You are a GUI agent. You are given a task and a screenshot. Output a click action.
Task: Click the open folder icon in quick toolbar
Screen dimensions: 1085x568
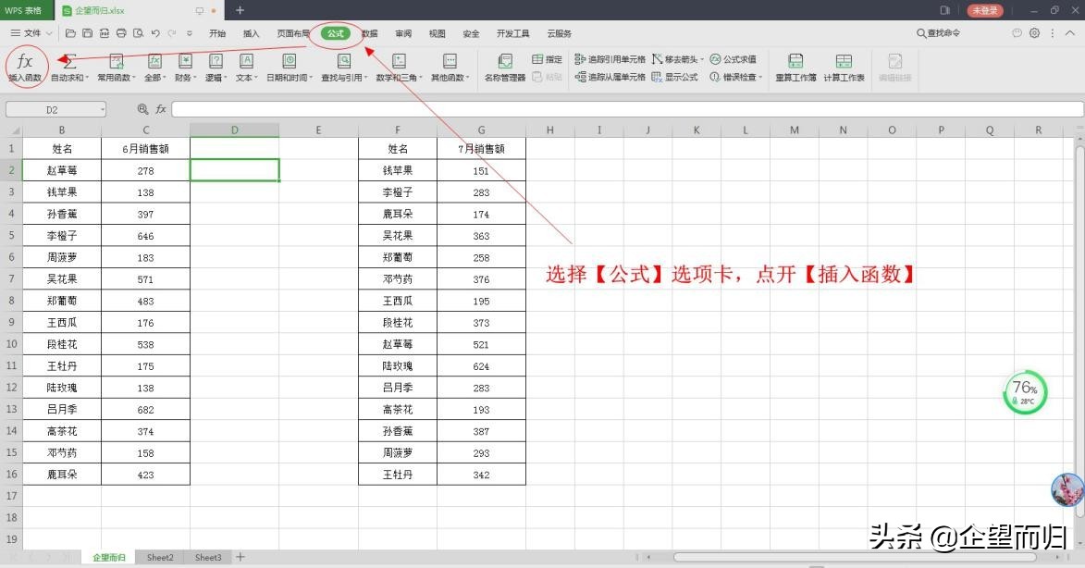click(x=70, y=32)
